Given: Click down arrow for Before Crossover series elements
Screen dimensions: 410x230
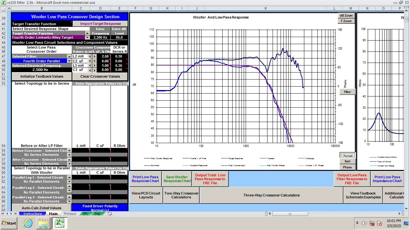Looking at the screenshot, I should (x=69, y=155).
